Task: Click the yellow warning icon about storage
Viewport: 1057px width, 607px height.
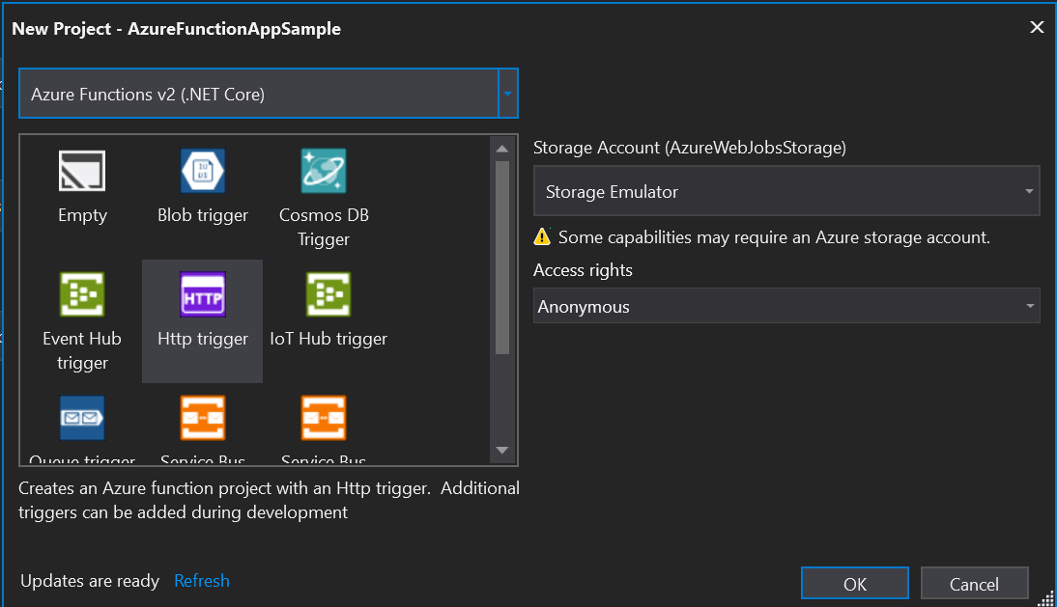Action: (543, 236)
